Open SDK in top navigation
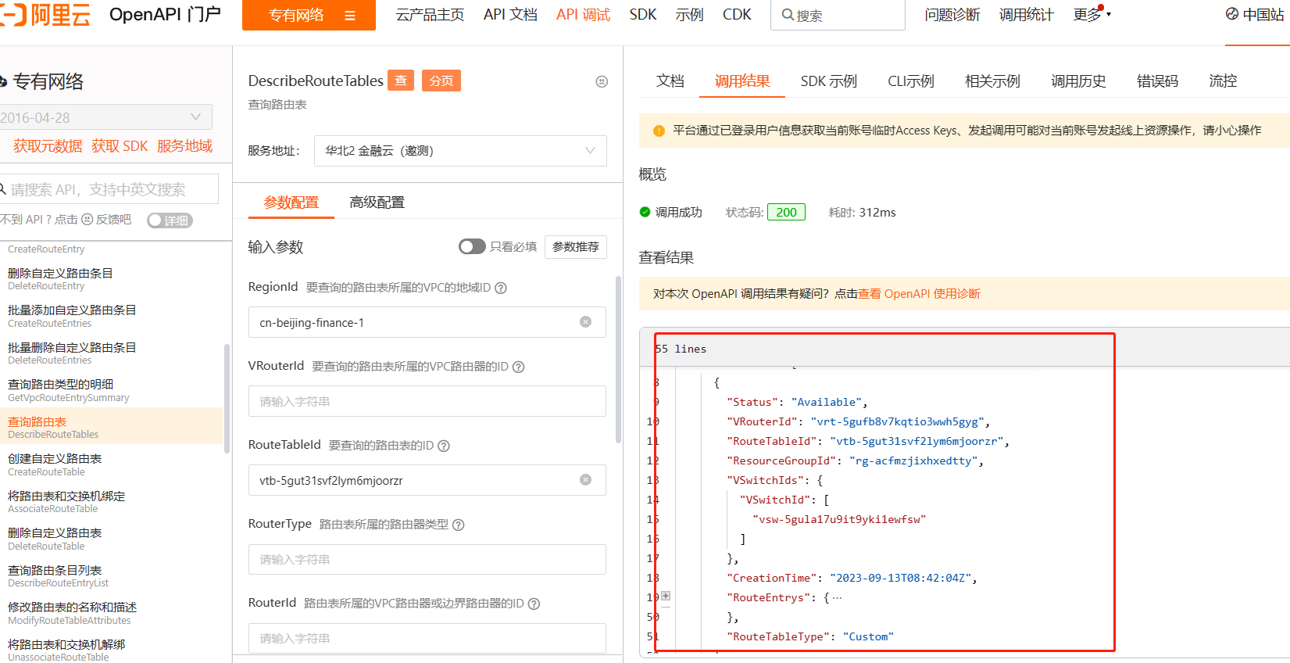 pyautogui.click(x=643, y=15)
